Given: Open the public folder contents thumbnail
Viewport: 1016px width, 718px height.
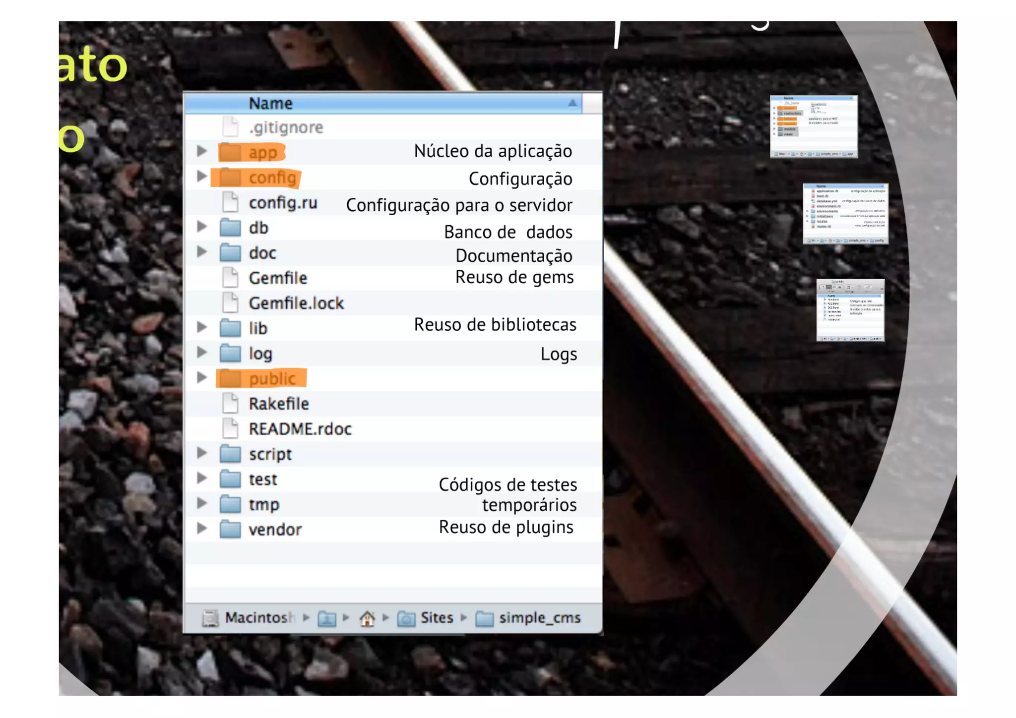Looking at the screenshot, I should point(850,310).
